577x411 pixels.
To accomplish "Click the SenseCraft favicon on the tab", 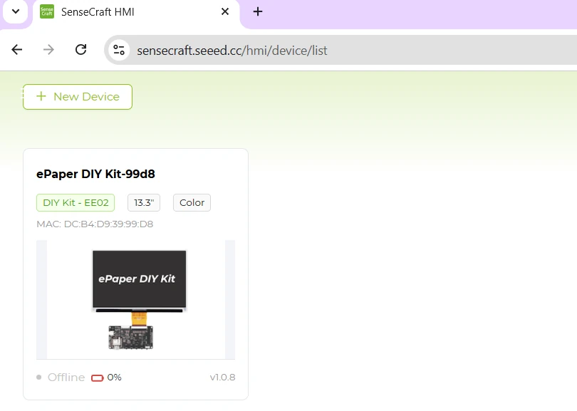I will pyautogui.click(x=47, y=12).
